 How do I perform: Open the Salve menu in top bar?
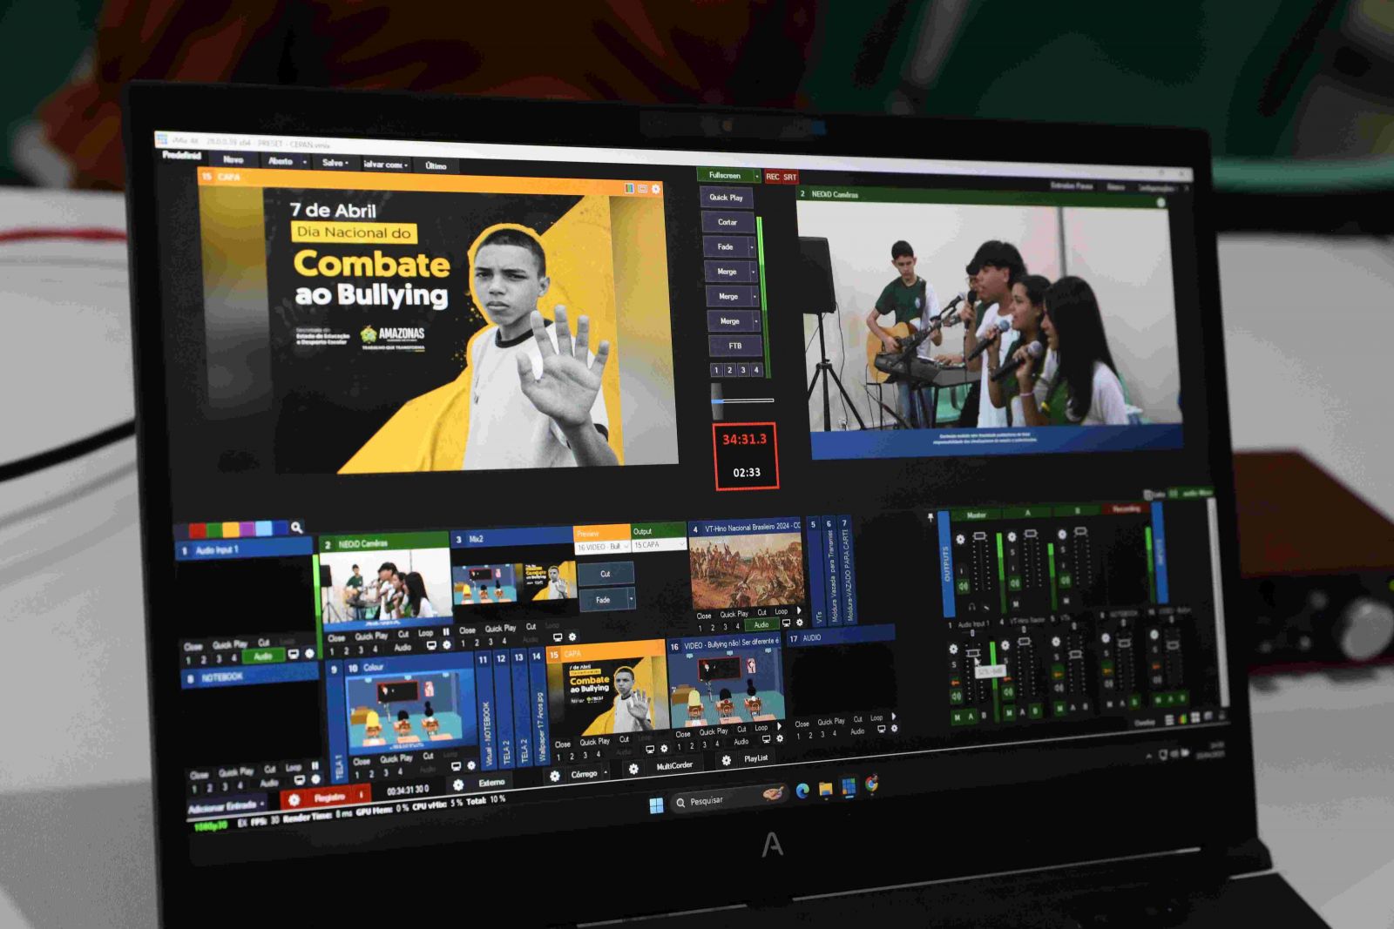[335, 163]
